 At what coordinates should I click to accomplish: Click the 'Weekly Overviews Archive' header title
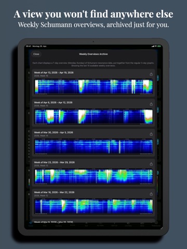(94, 54)
